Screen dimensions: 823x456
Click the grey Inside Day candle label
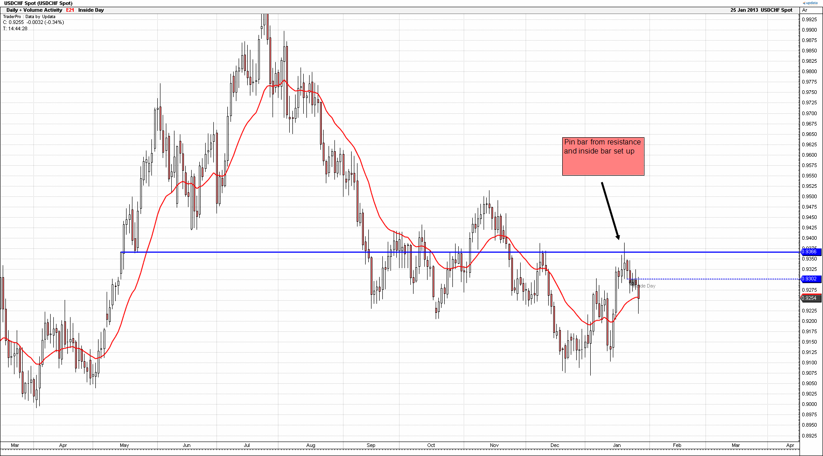click(x=645, y=286)
